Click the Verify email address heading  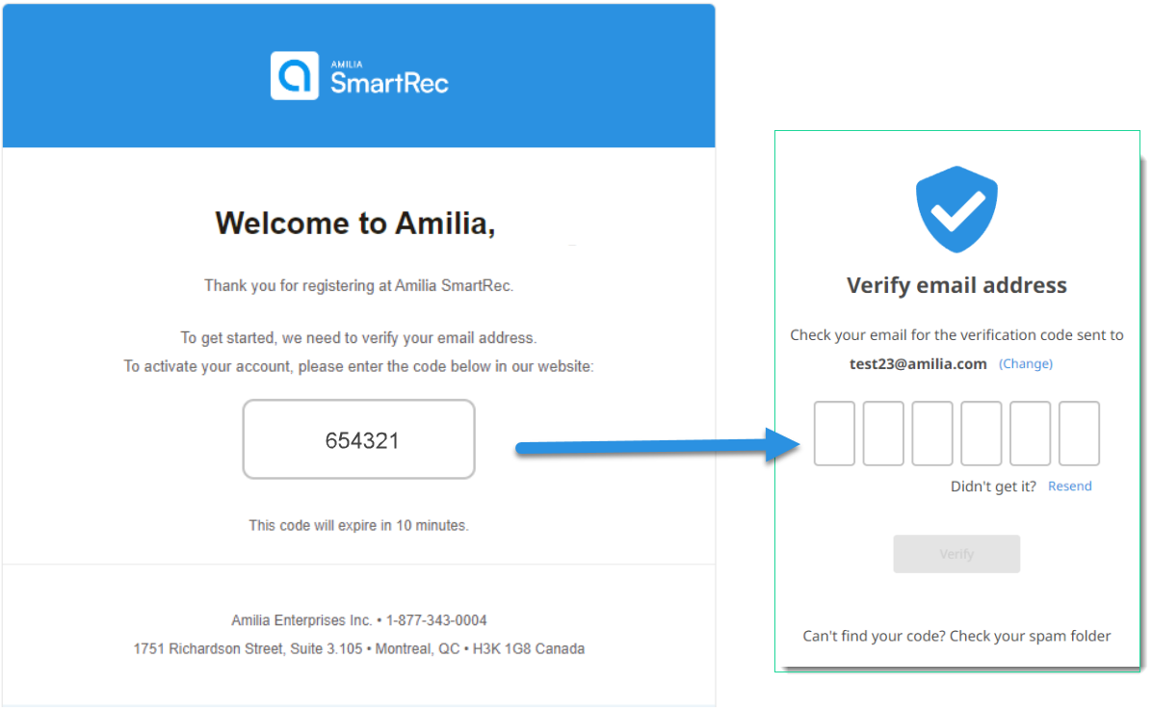pos(956,285)
